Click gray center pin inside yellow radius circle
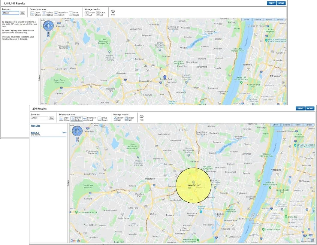 click(194, 183)
